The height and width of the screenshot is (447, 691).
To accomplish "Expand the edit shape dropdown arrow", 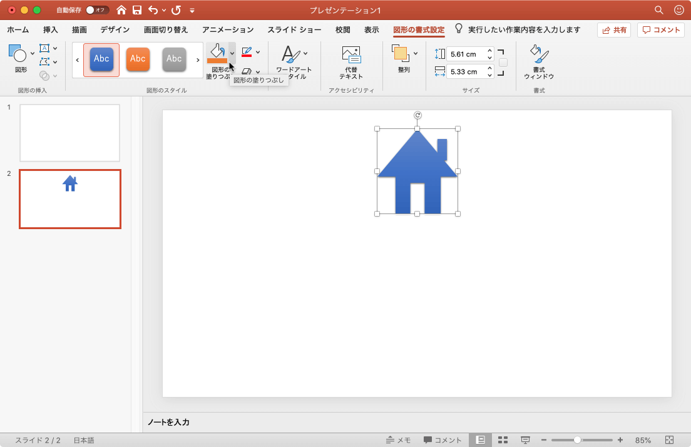I will 55,62.
